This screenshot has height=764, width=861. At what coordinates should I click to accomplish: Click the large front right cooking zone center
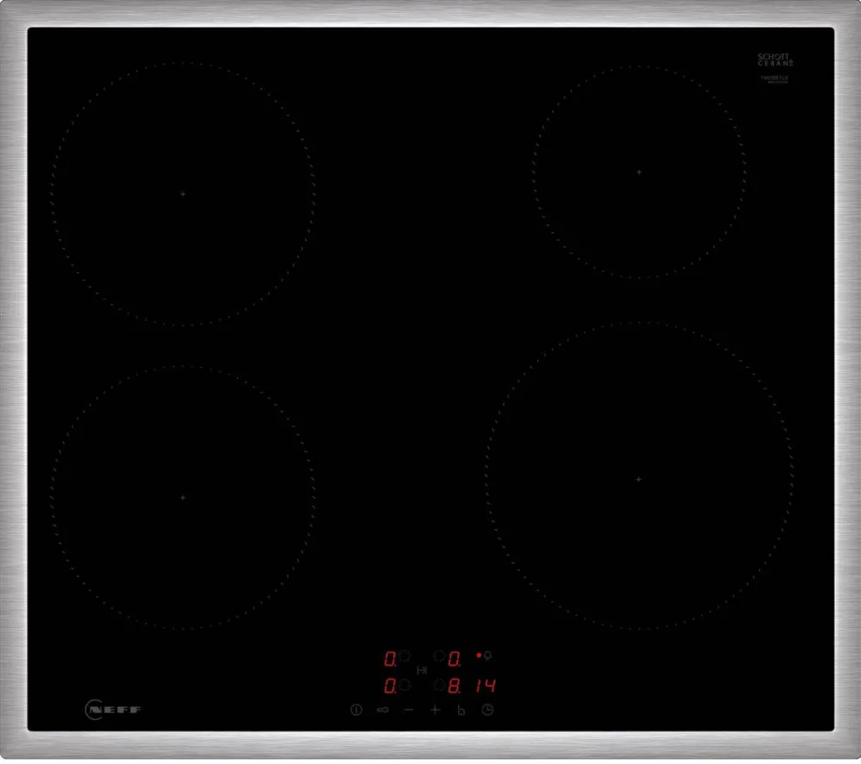pyautogui.click(x=638, y=479)
